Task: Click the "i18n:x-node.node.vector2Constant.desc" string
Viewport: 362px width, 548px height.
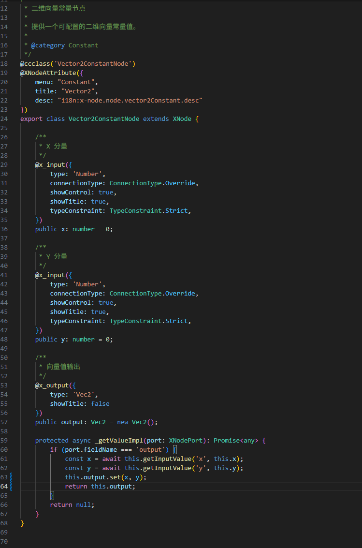Action: point(130,100)
